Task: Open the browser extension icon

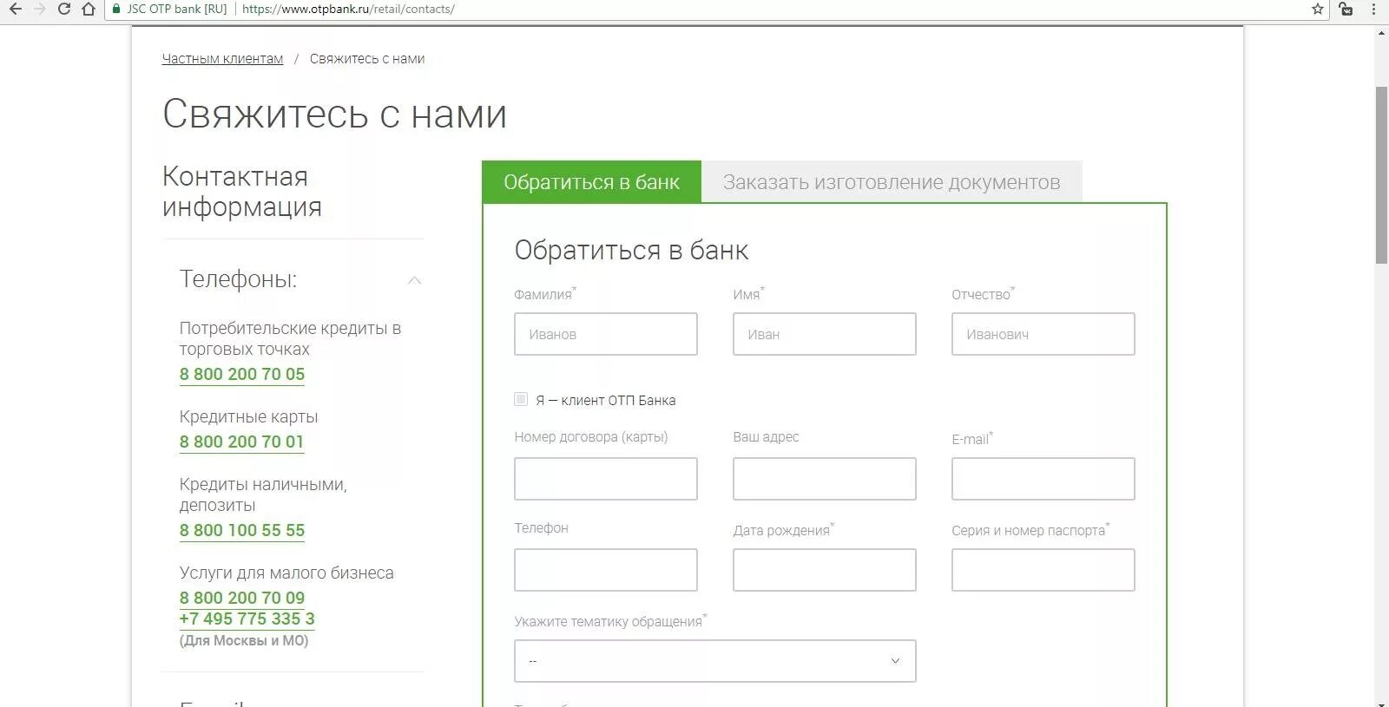Action: [1346, 9]
